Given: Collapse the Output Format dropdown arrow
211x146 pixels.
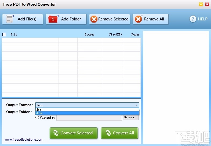Looking at the screenshot, I should 137,105.
